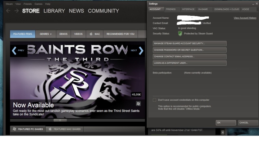This screenshot has width=259, height=141.
Task: Open the Games menu
Action: (x=38, y=4)
